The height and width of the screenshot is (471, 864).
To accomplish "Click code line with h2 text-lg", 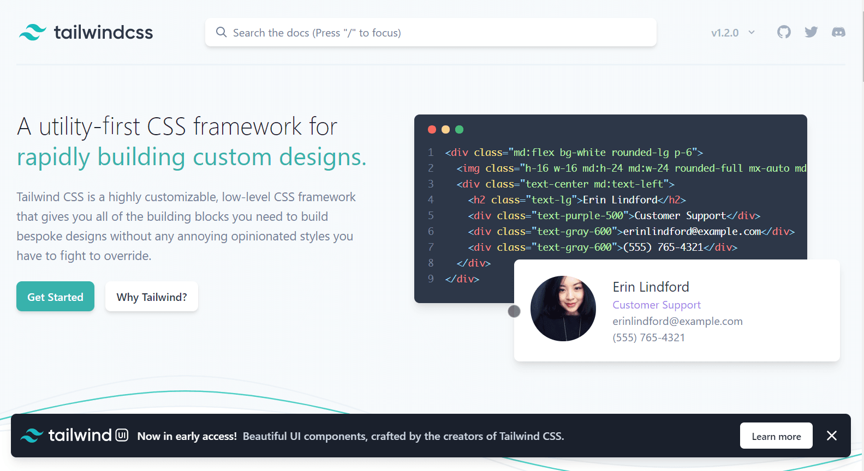I will tap(577, 200).
